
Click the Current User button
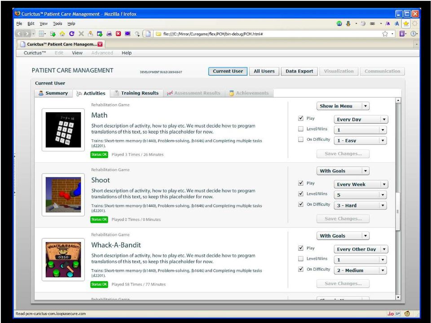tap(228, 71)
